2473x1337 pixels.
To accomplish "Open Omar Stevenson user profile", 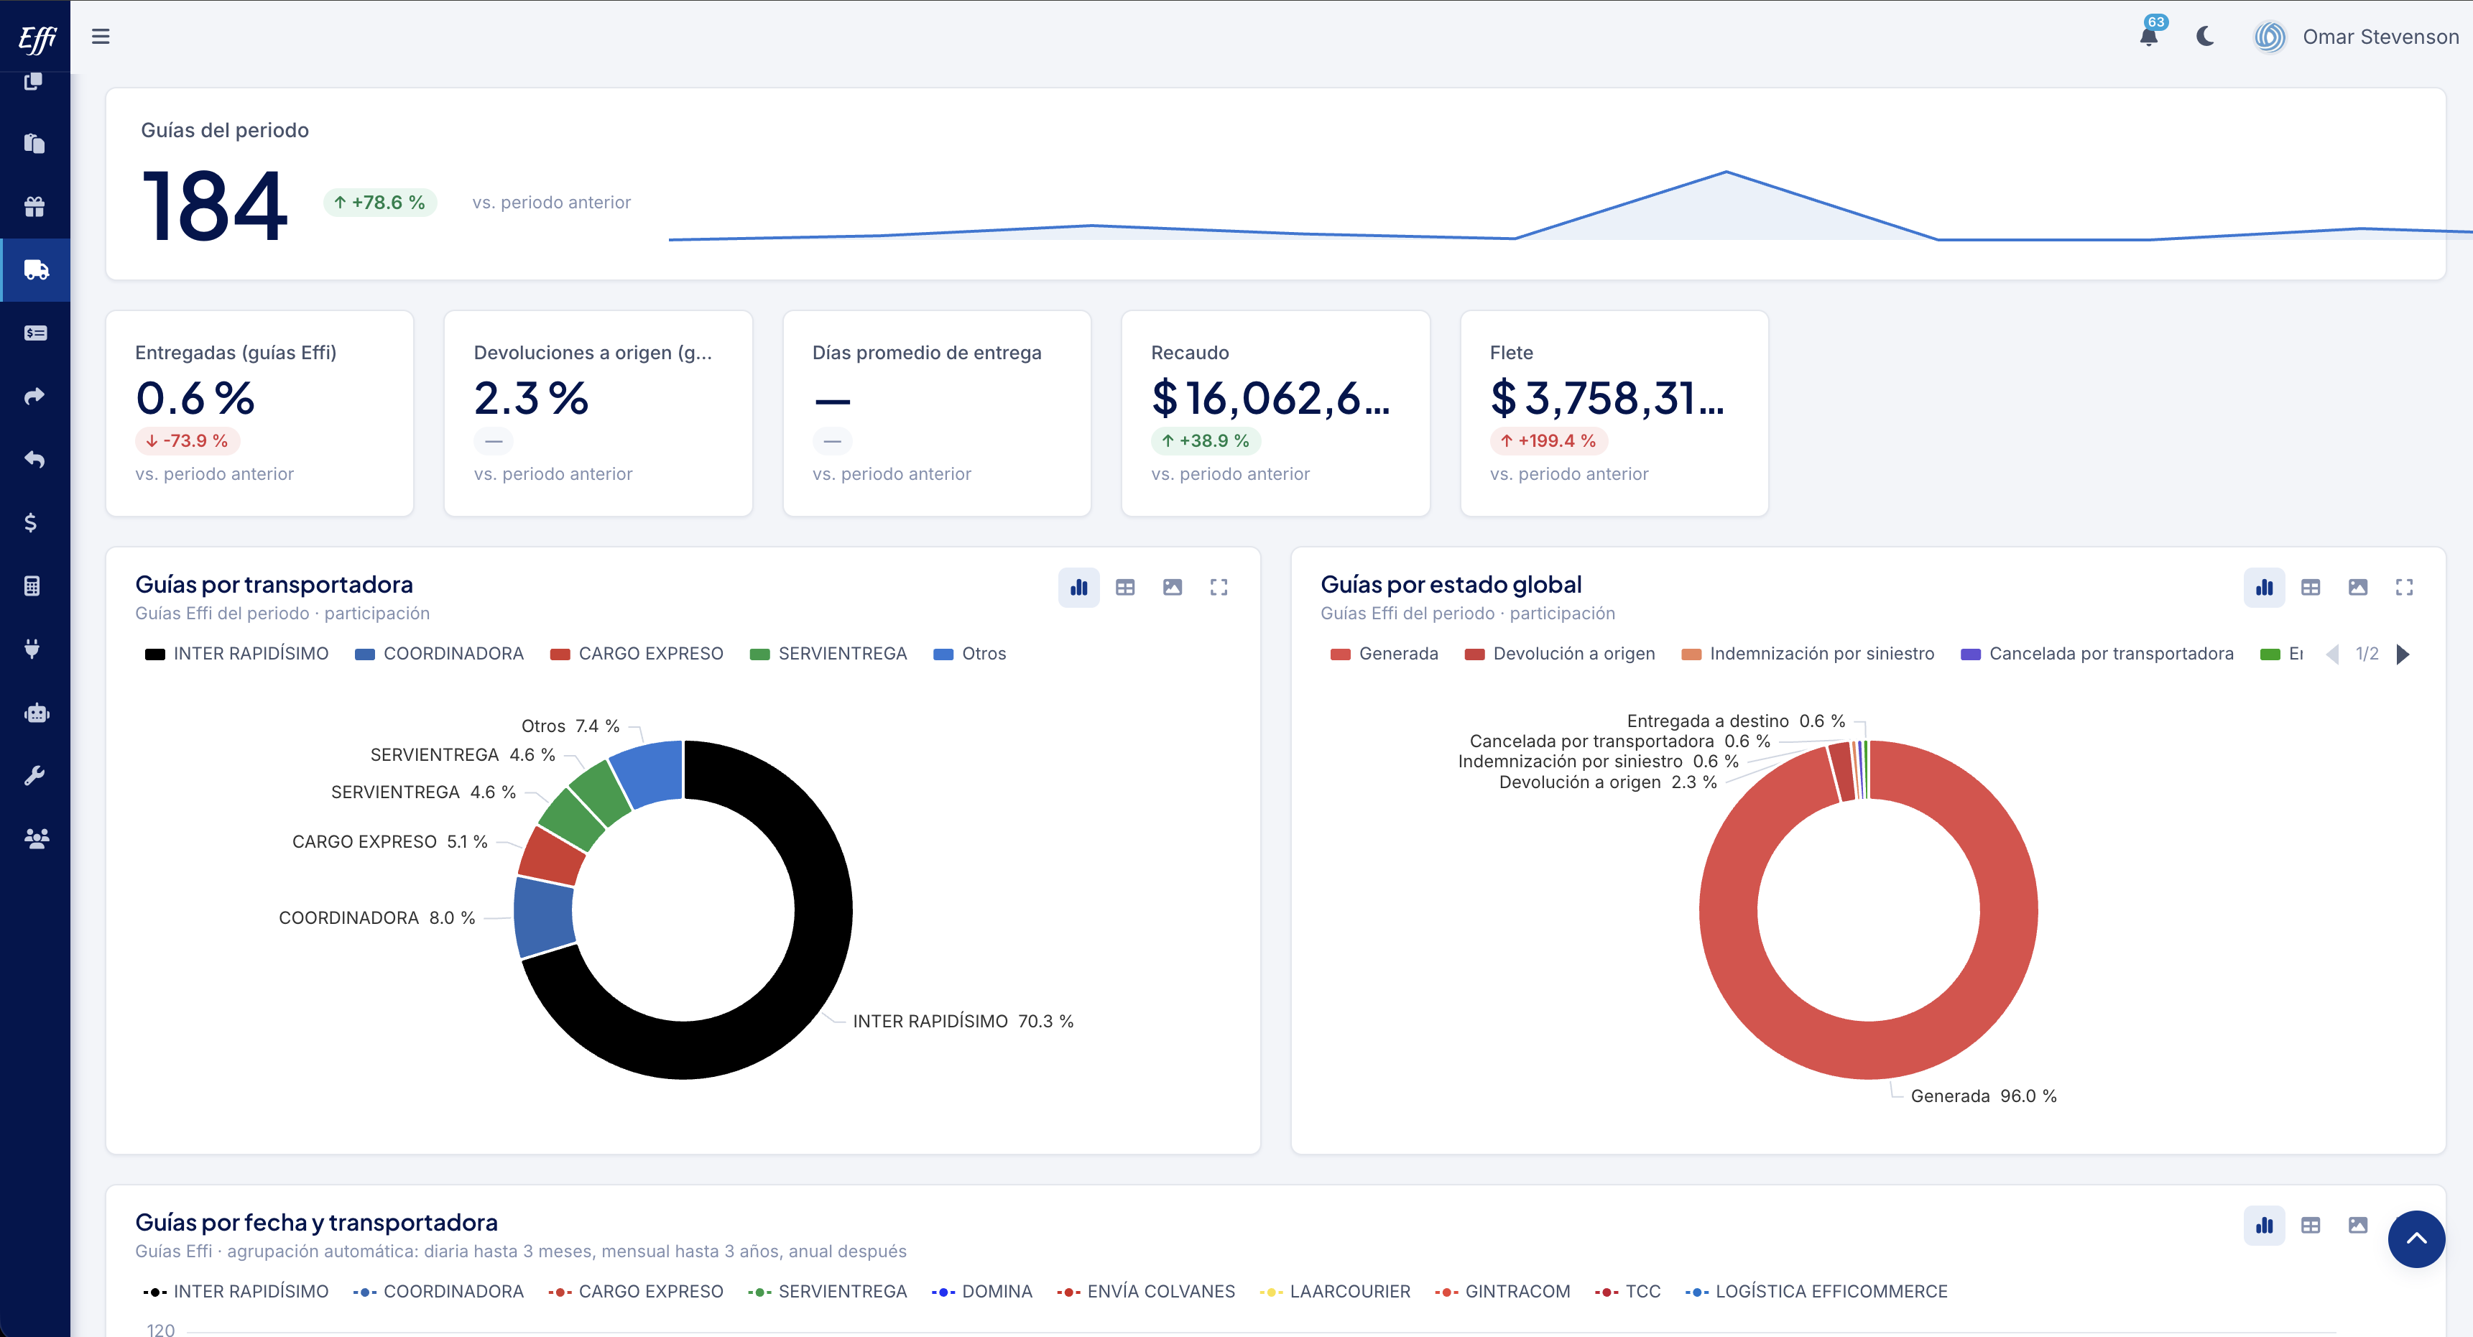I will tap(2356, 37).
